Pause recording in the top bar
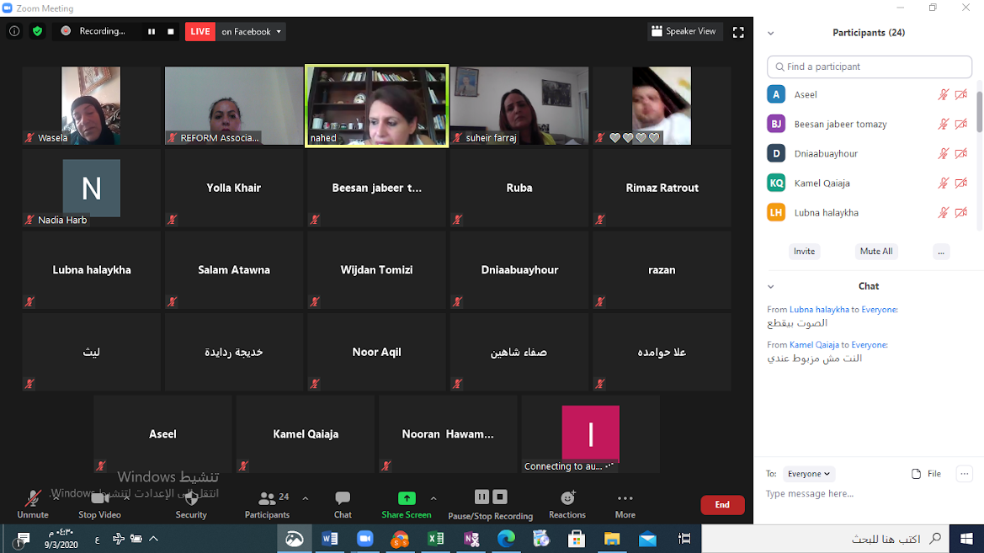The image size is (984, 553). pyautogui.click(x=152, y=31)
